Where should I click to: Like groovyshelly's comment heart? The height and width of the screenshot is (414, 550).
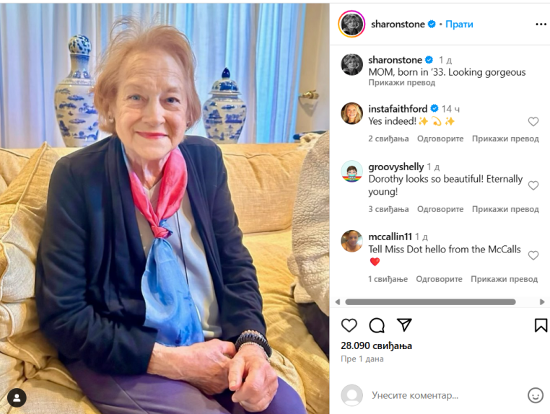[x=533, y=185]
